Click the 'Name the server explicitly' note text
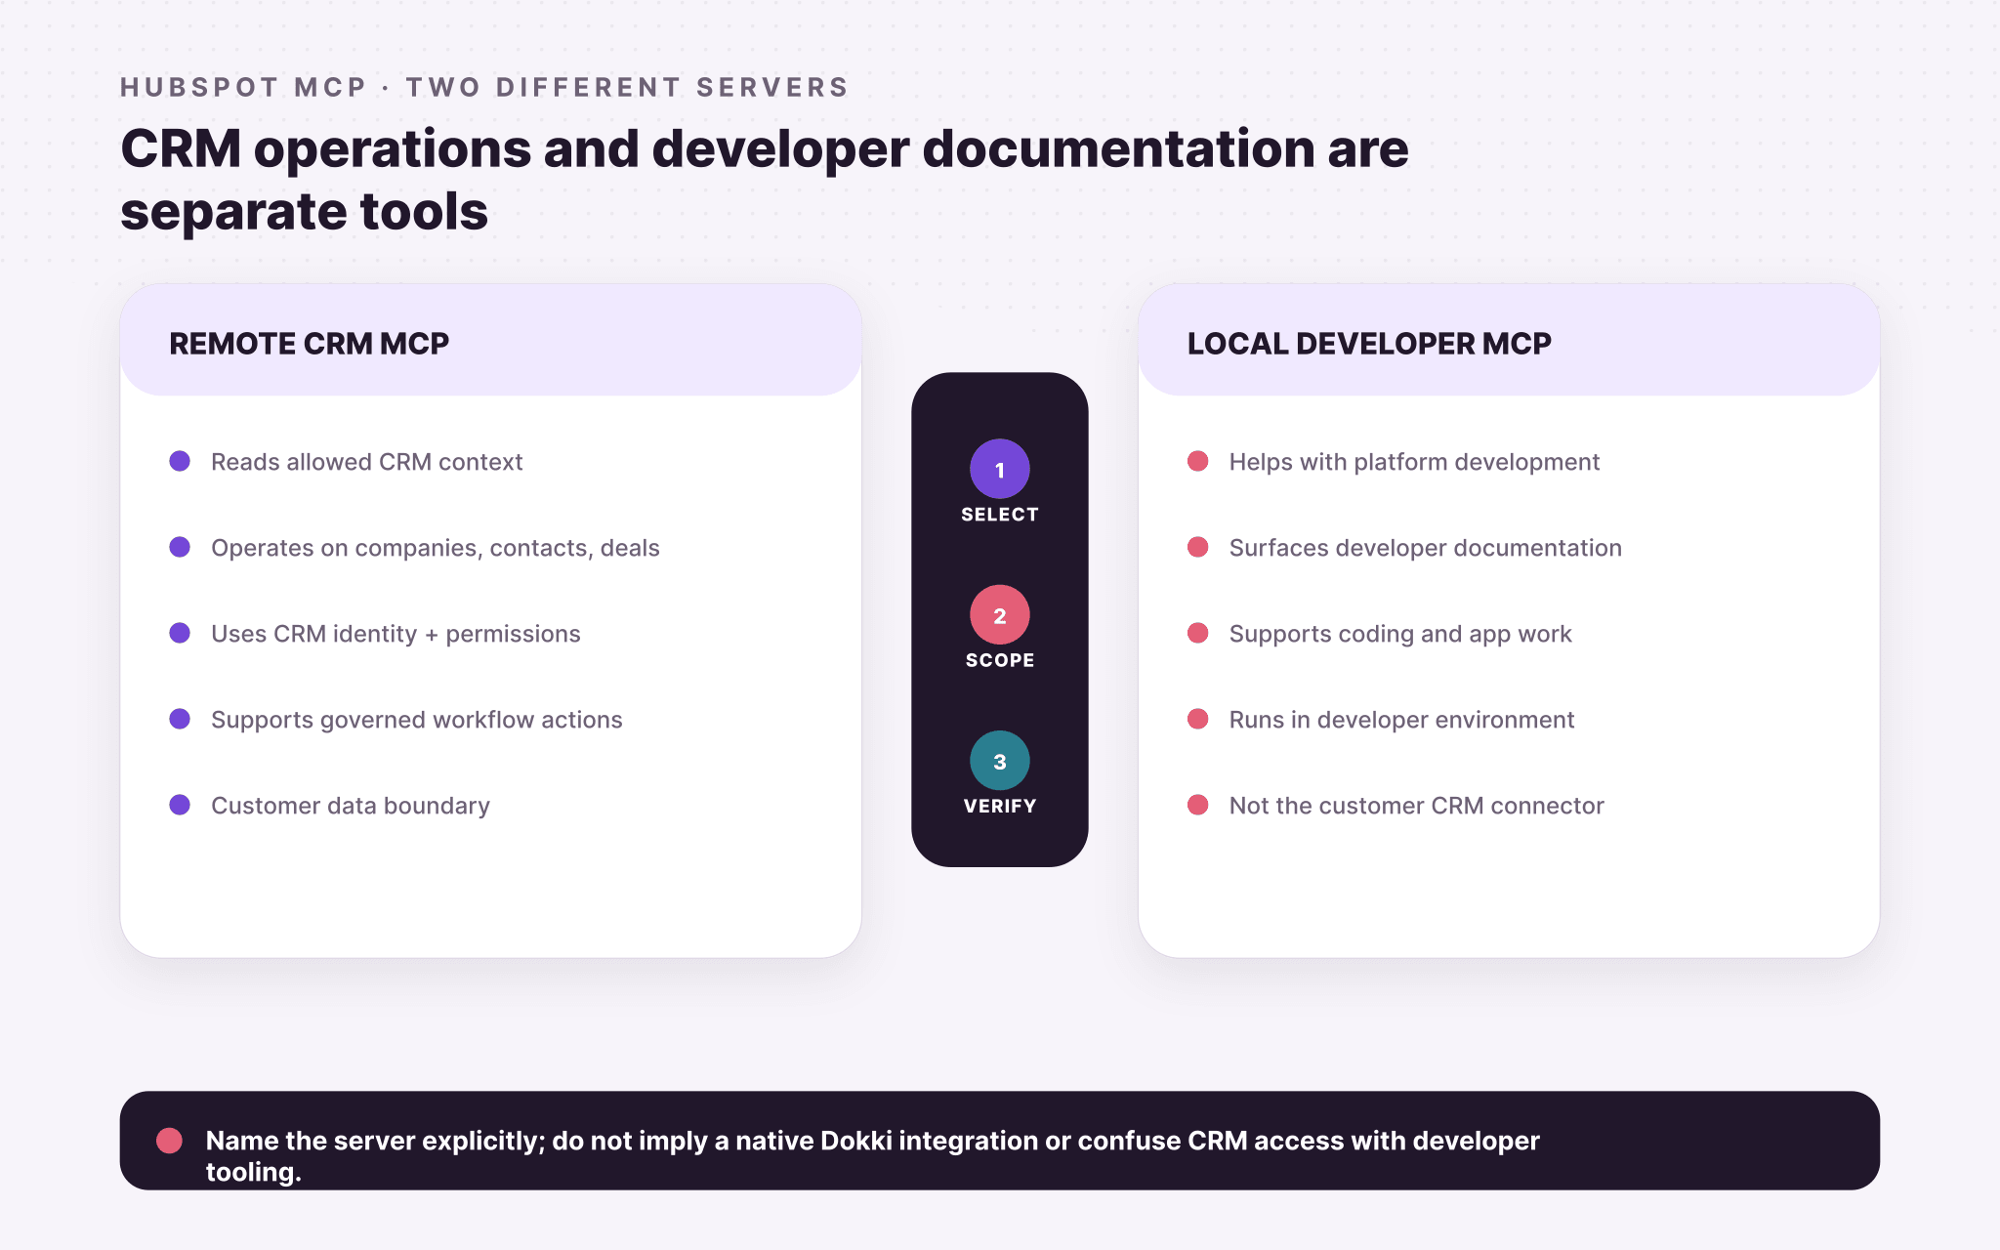 (x=872, y=1156)
